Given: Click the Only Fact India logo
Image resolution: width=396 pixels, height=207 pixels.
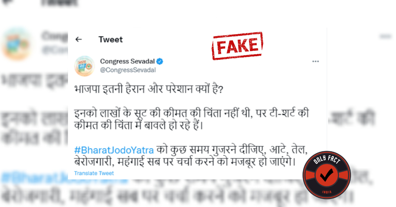Looking at the screenshot, I should [x=327, y=175].
